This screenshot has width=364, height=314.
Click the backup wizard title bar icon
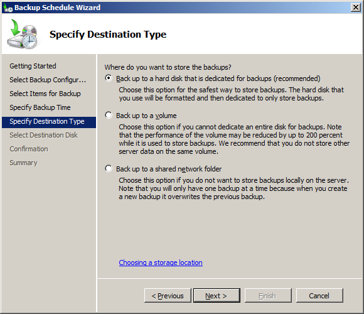point(8,8)
